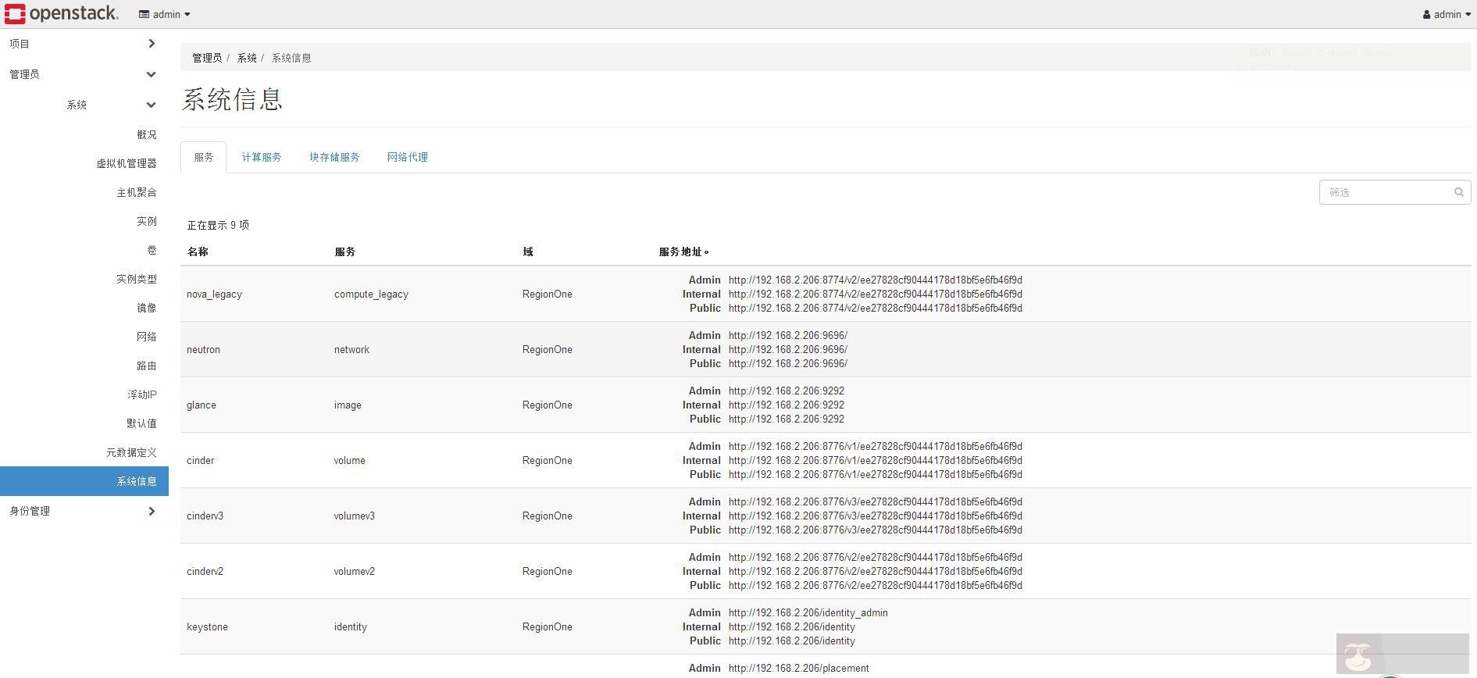
Task: Open the 实例 sidebar item
Action: (x=147, y=221)
